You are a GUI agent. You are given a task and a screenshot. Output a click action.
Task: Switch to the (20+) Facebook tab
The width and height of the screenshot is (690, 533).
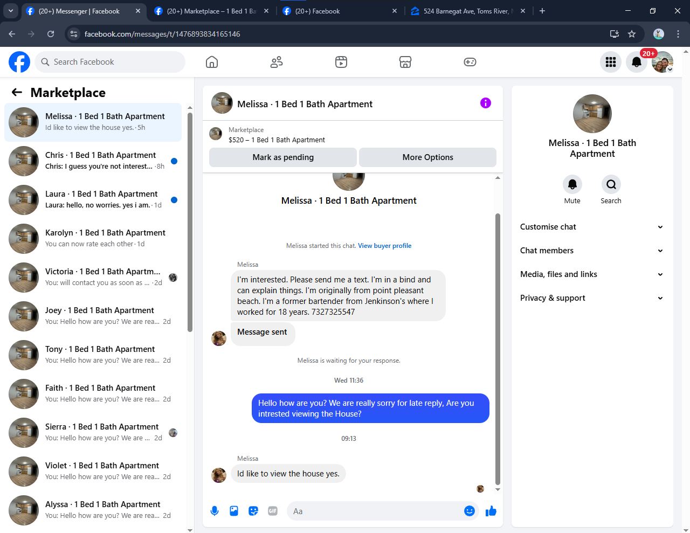tap(340, 11)
